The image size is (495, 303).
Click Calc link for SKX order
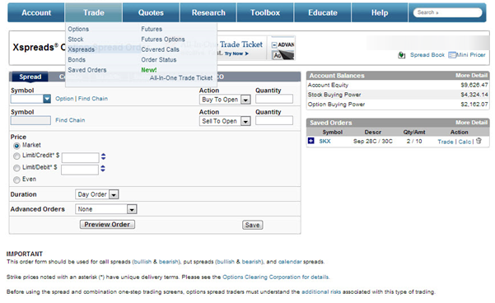[x=465, y=142]
